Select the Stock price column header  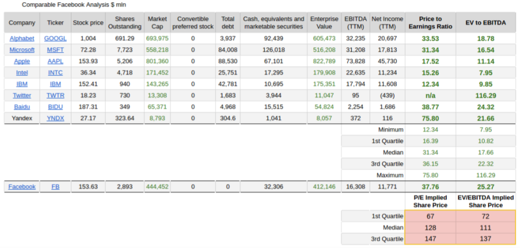coord(88,23)
